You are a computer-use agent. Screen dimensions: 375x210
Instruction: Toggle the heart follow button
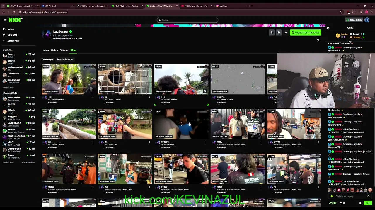click(x=279, y=33)
